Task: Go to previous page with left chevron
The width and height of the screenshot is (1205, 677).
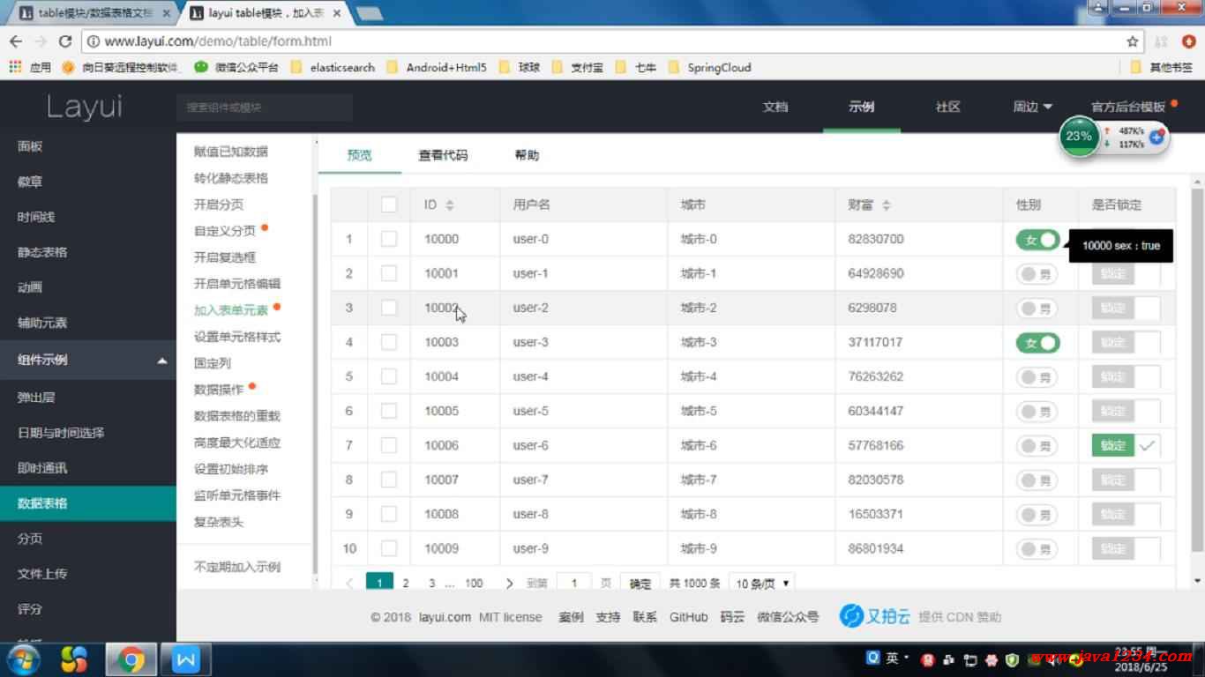Action: click(350, 584)
